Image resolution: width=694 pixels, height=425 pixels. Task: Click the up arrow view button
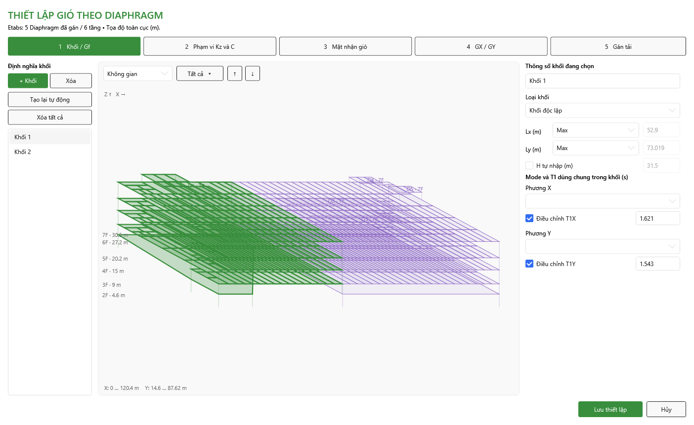click(x=235, y=74)
